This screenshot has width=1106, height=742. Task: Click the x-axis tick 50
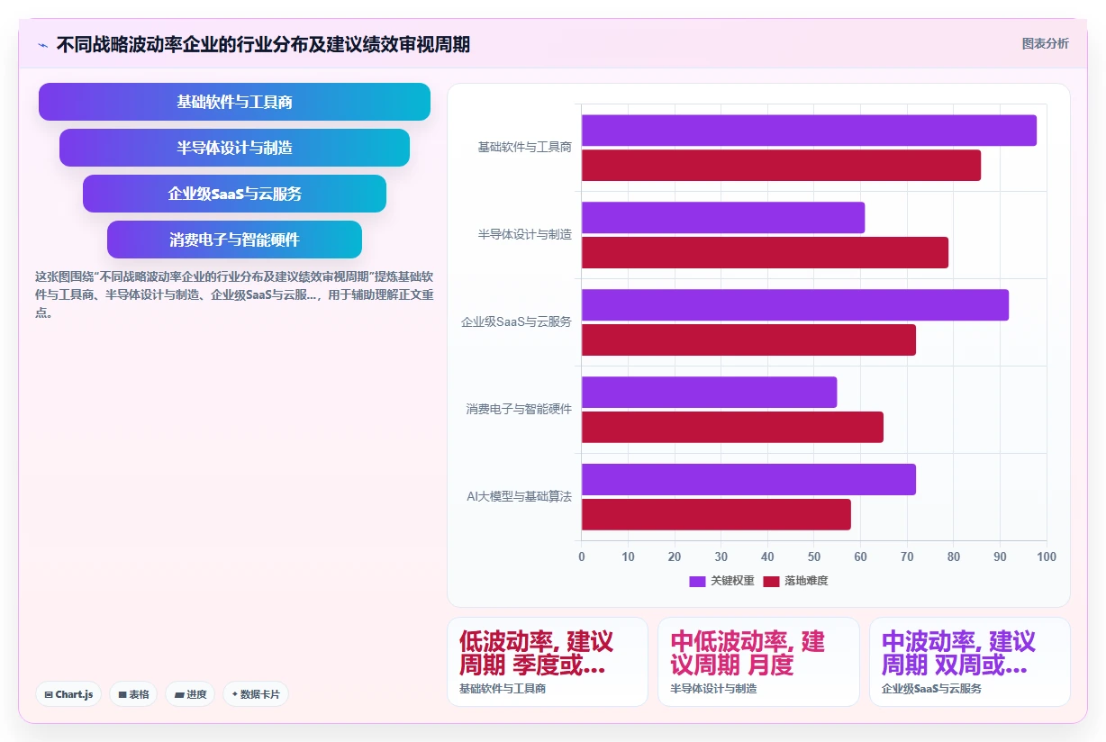[814, 557]
